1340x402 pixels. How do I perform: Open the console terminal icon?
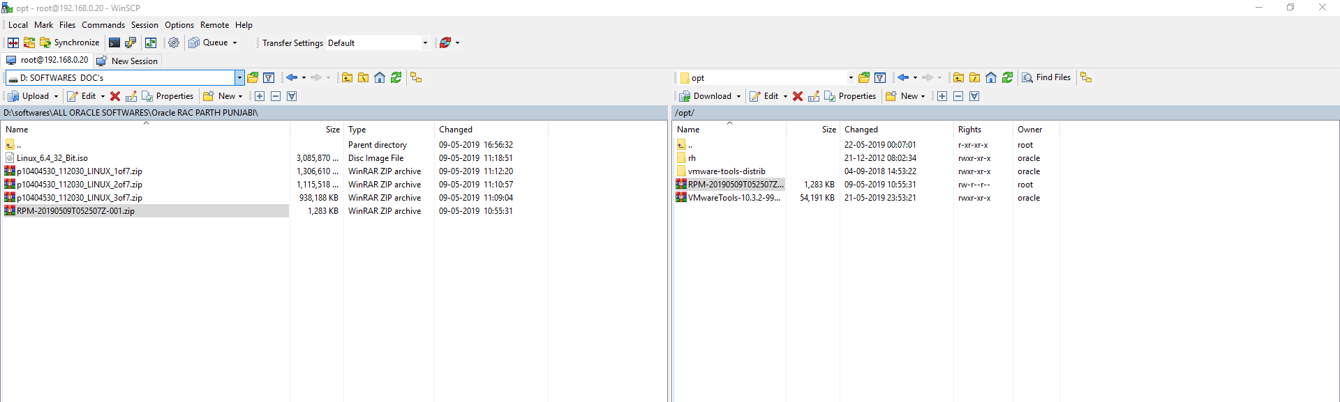114,42
